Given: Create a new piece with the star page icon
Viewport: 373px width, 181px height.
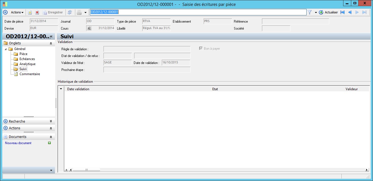Looking at the screenshot, I should tap(30, 12).
